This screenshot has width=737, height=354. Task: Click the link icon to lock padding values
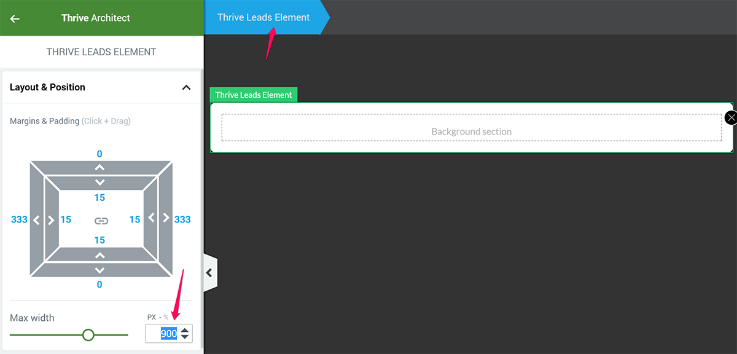101,221
